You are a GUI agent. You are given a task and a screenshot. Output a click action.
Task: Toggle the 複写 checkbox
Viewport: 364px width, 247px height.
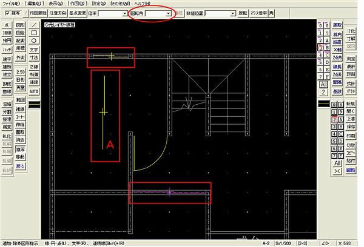tap(6, 12)
